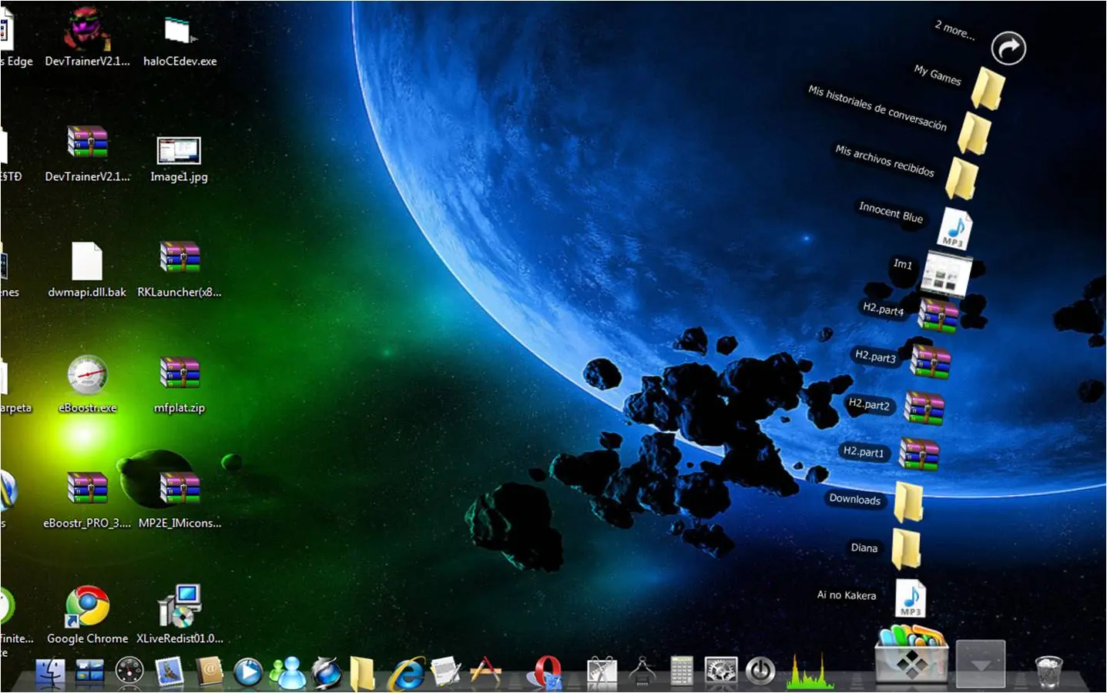Open the dashboard gauge dock icon
The image size is (1107, 693).
[x=129, y=671]
